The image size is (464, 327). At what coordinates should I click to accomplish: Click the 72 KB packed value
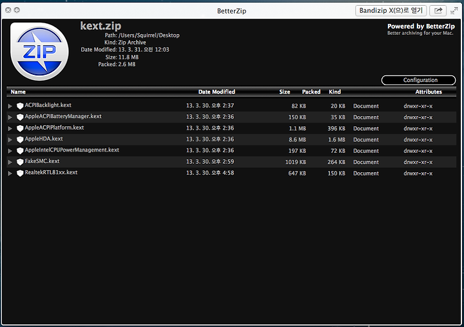338,151
